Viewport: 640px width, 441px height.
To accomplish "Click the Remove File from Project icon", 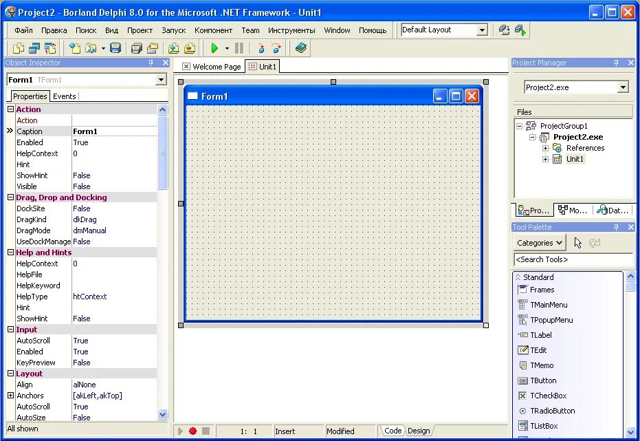I will tap(190, 48).
